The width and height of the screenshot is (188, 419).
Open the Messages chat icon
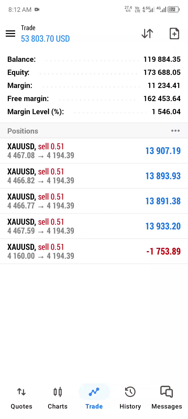(x=167, y=392)
